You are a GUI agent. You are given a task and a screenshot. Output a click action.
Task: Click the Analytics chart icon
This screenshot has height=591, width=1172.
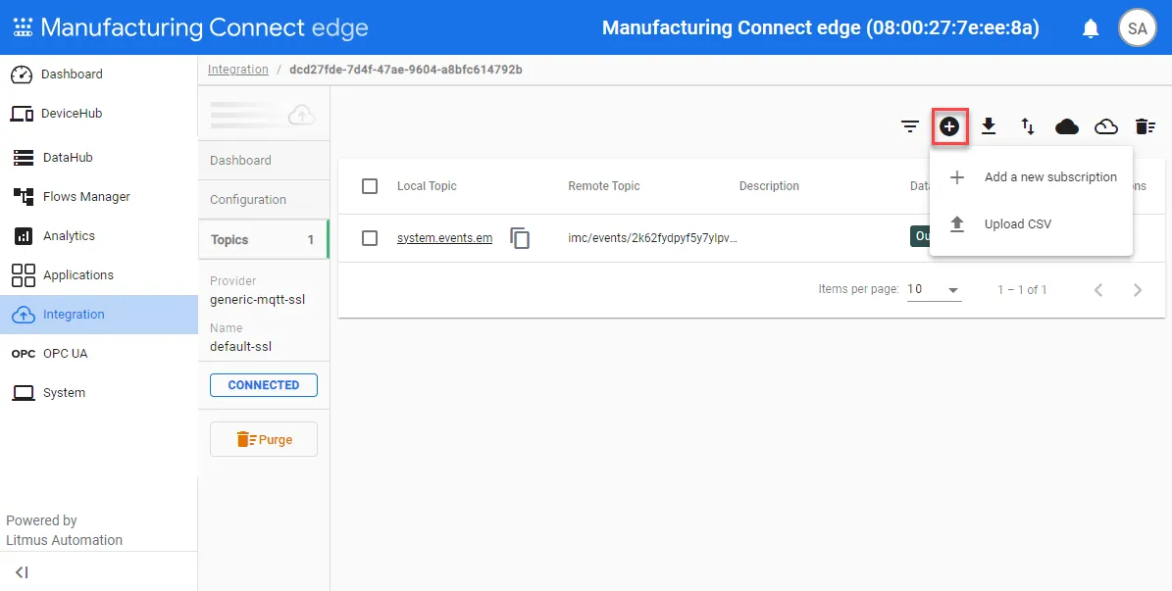pyautogui.click(x=24, y=236)
